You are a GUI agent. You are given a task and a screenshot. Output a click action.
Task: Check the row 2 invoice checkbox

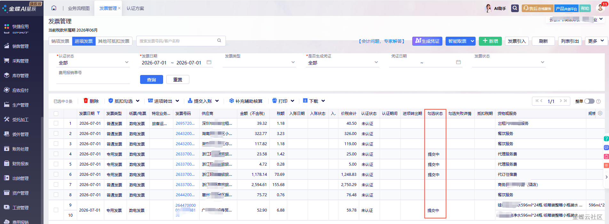(x=56, y=133)
